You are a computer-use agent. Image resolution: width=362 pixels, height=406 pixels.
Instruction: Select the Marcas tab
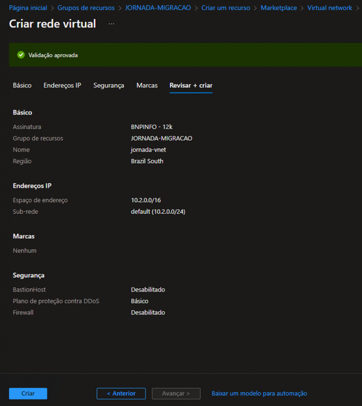147,85
